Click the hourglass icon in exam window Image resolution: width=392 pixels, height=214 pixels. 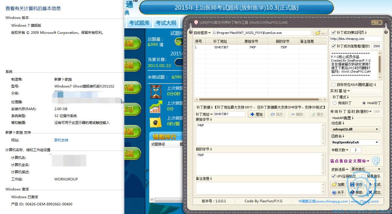(x=156, y=92)
